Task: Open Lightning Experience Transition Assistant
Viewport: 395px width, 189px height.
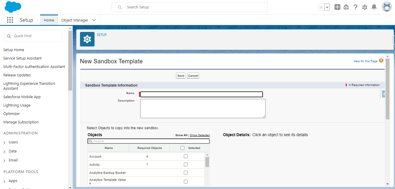Action: coord(29,86)
